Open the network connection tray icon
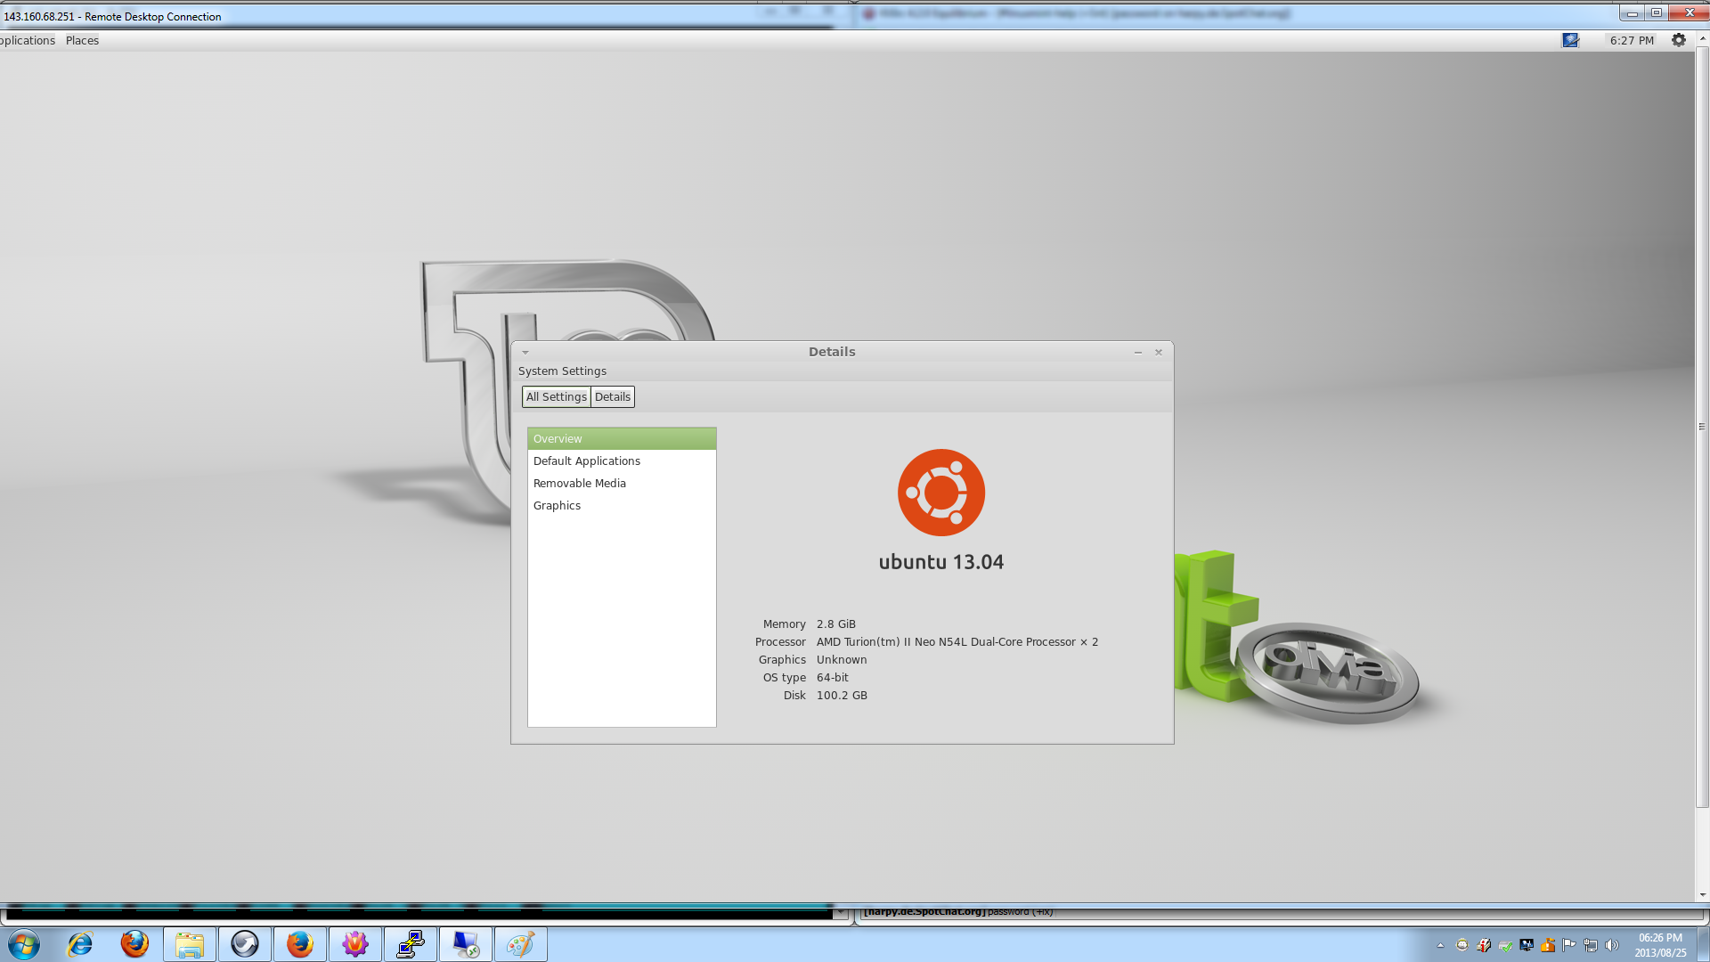Screen dimensions: 1710x962 click(x=1591, y=945)
